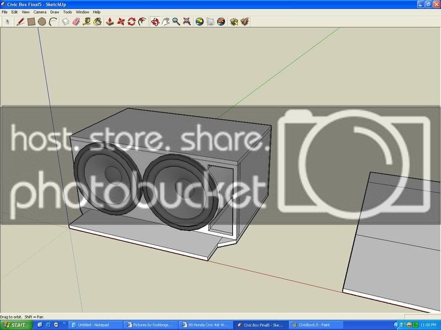The image size is (441, 330).
Task: Open the Camera menu
Action: pyautogui.click(x=40, y=12)
